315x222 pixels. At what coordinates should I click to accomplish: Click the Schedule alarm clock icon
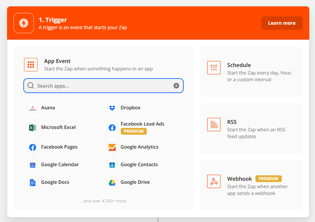point(214,68)
